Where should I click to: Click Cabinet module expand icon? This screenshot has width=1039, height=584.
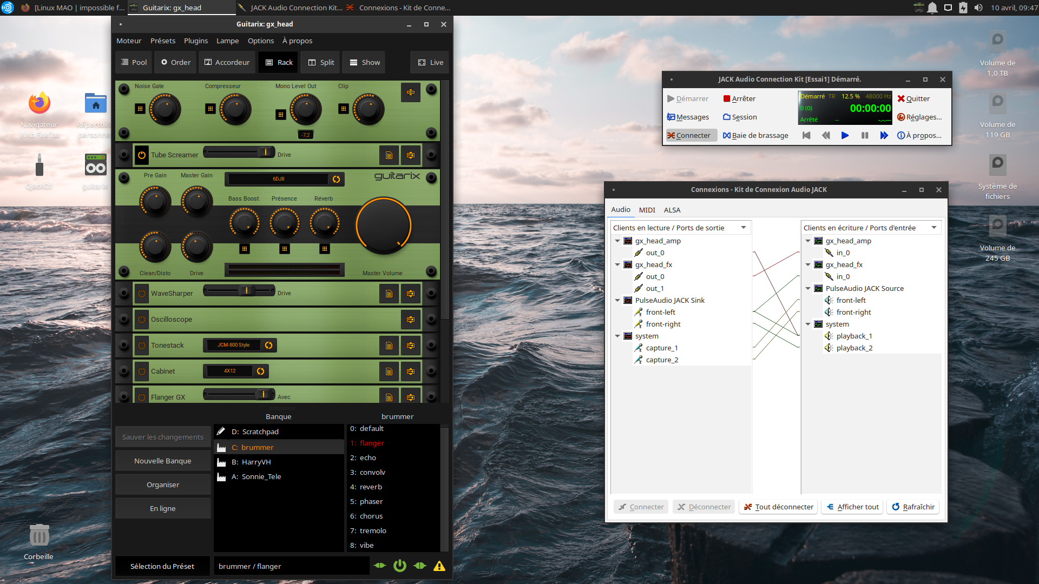(411, 371)
